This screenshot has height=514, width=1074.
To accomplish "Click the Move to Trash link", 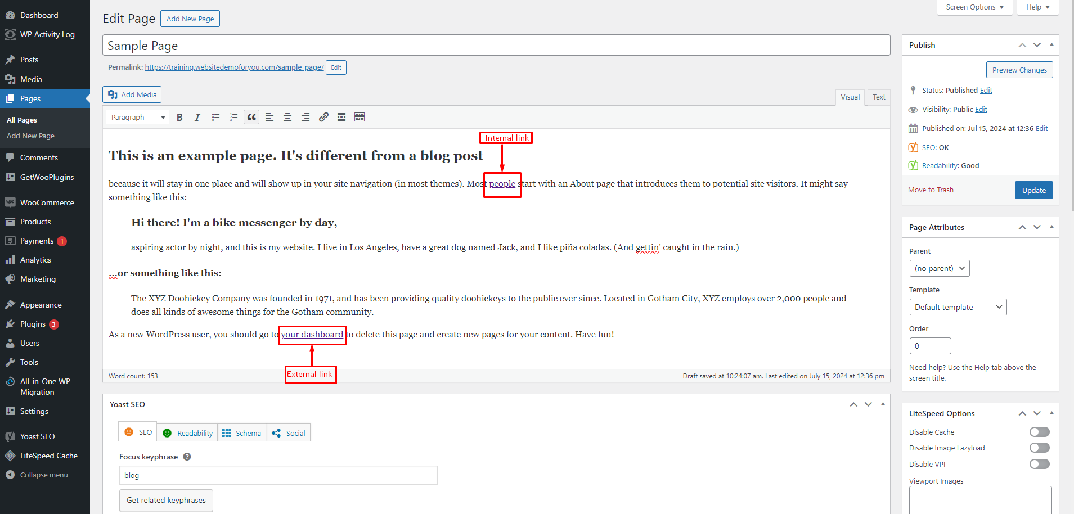I will (931, 190).
